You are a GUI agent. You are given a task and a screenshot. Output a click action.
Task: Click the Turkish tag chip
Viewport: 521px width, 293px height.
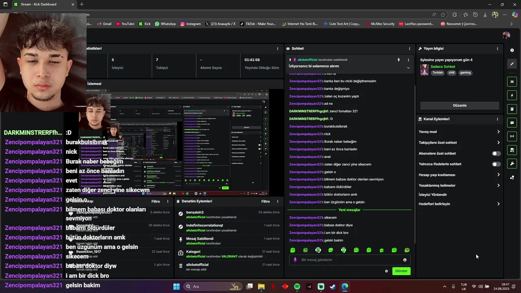tap(438, 73)
